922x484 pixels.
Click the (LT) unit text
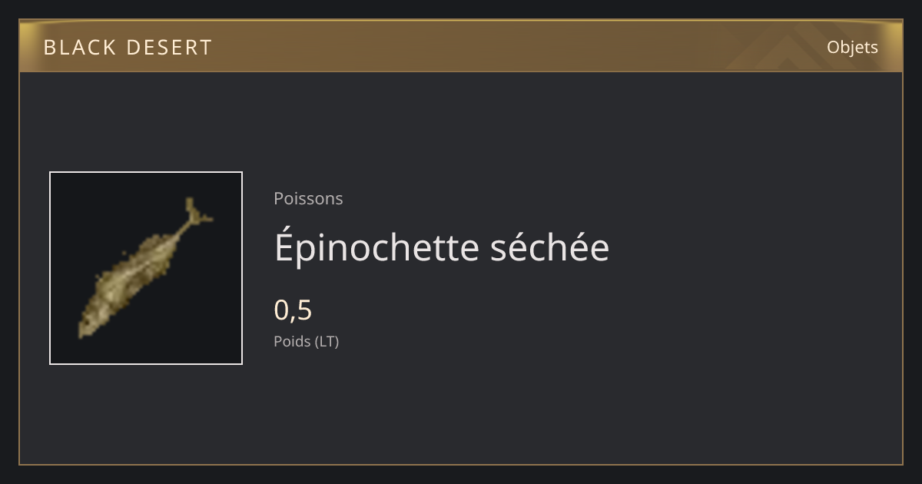326,341
